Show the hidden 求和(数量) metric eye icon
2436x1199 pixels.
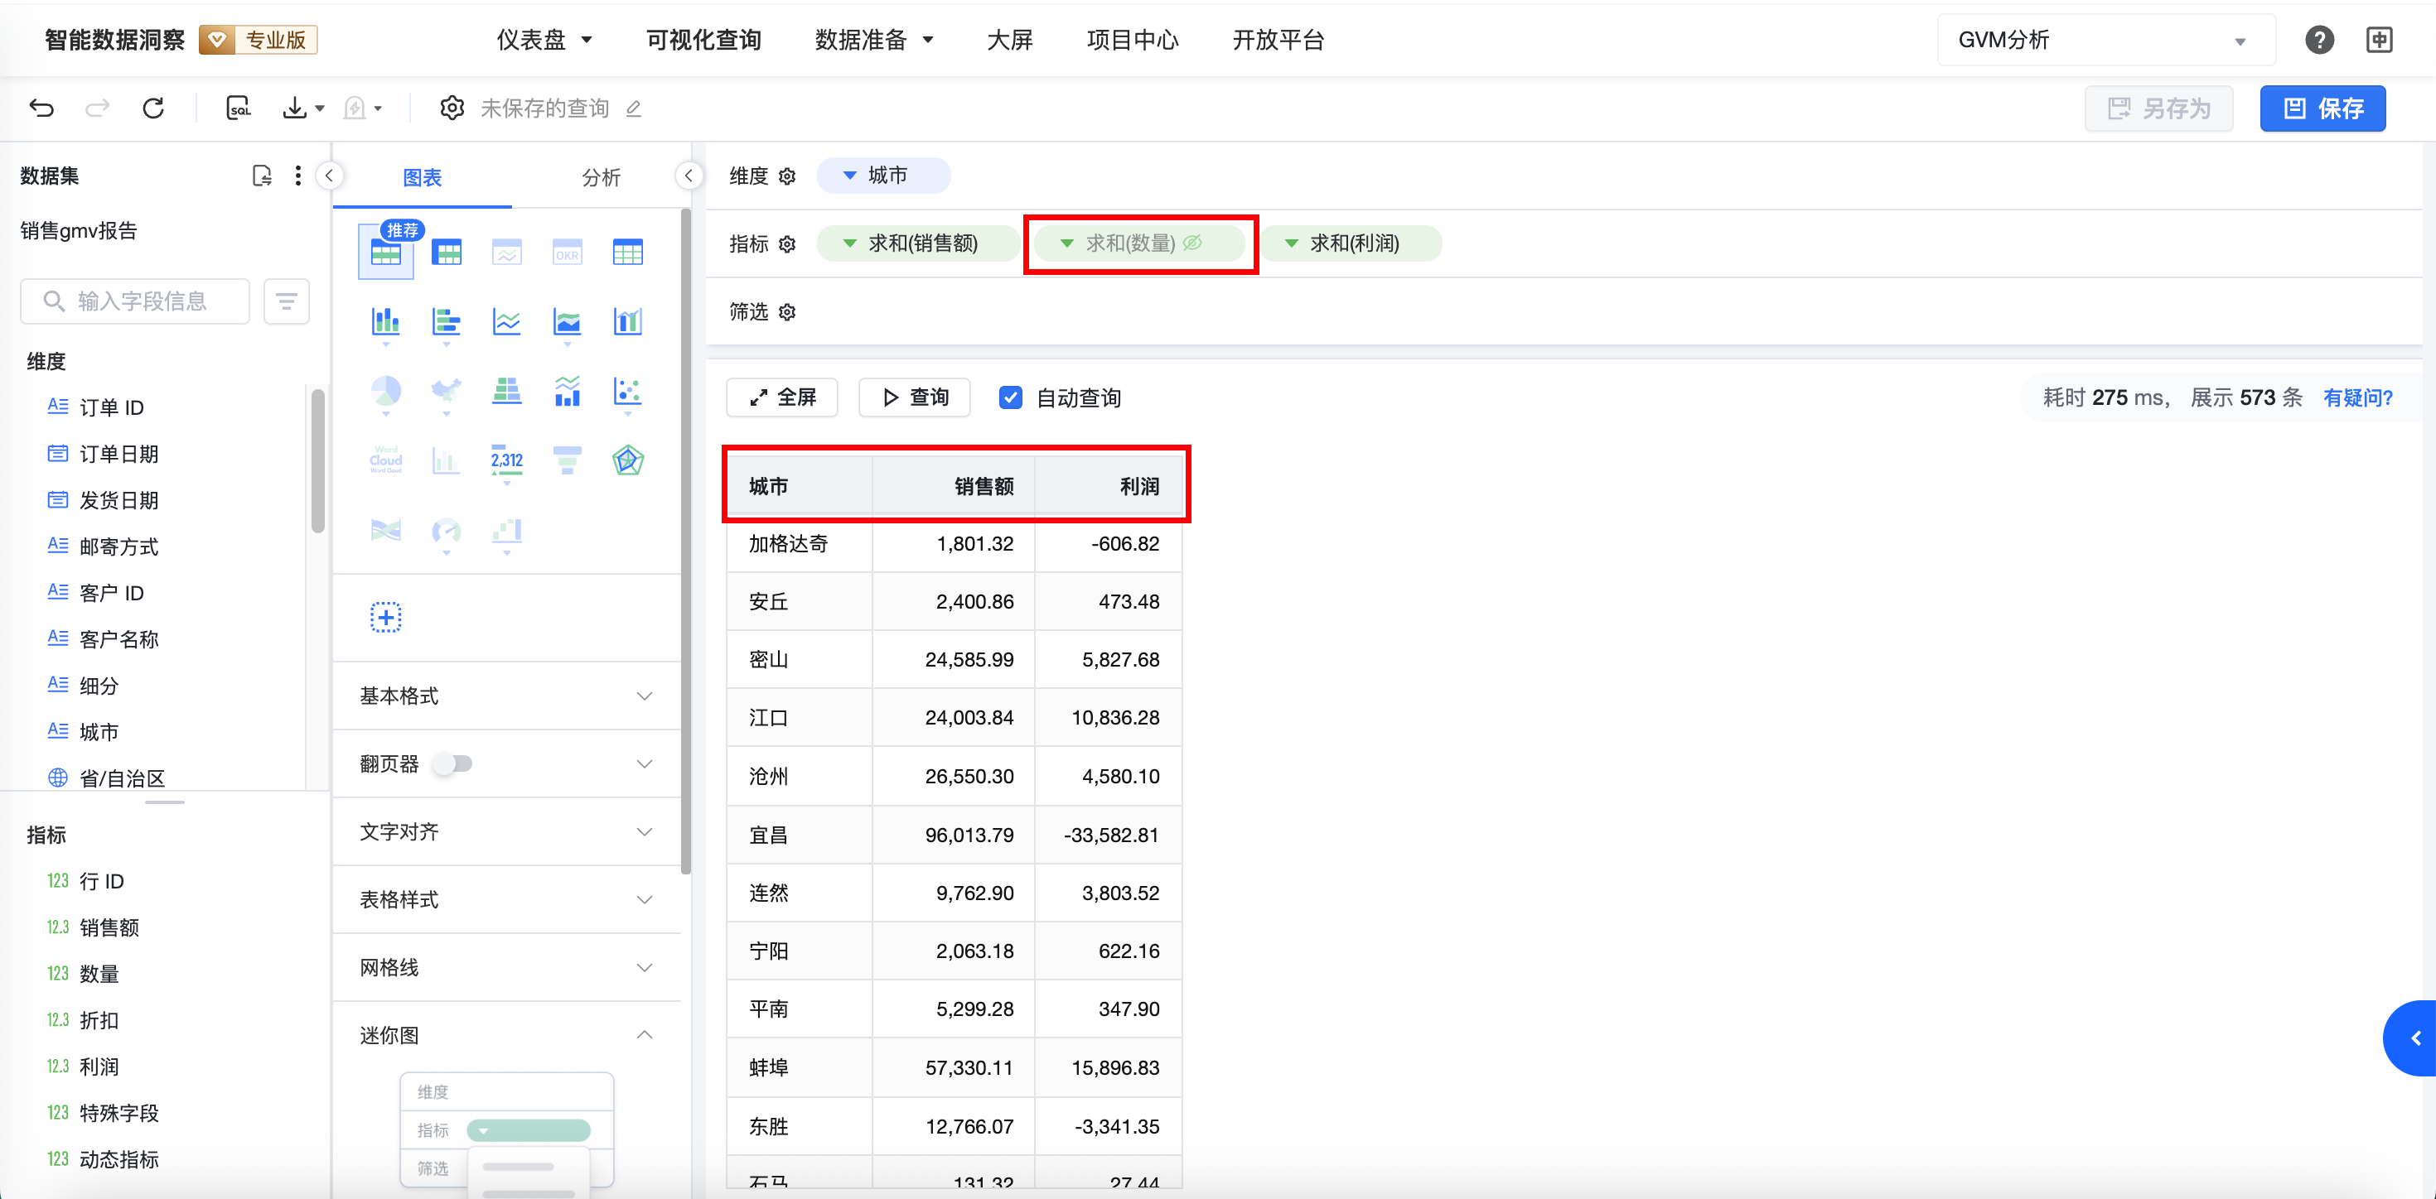[x=1192, y=243]
